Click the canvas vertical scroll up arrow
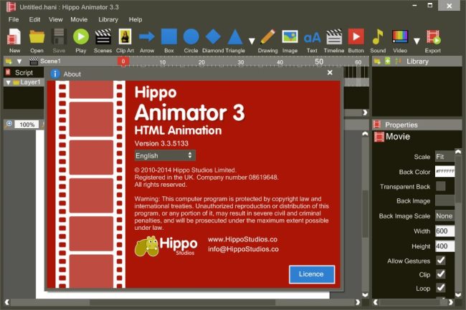Image resolution: width=466 pixels, height=310 pixels. (365, 134)
